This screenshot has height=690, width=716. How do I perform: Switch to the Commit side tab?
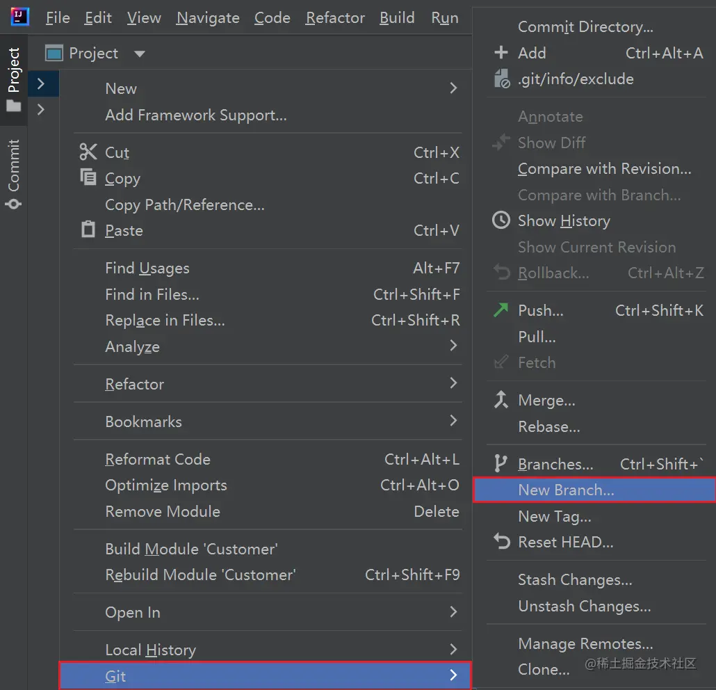[x=14, y=174]
